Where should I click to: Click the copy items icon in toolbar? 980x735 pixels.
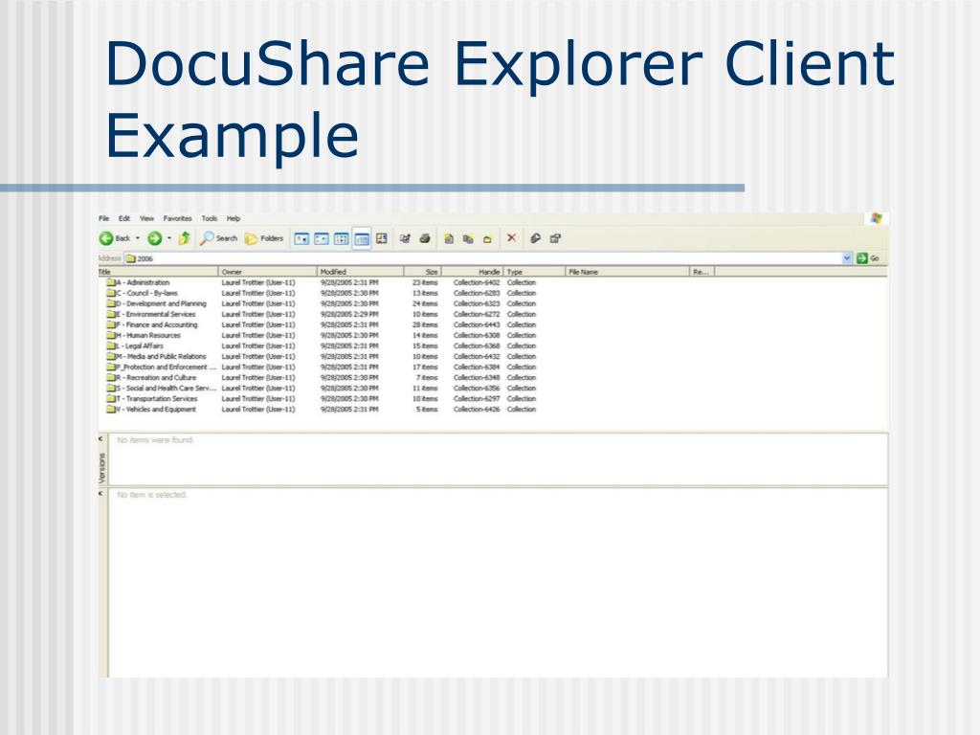[468, 238]
